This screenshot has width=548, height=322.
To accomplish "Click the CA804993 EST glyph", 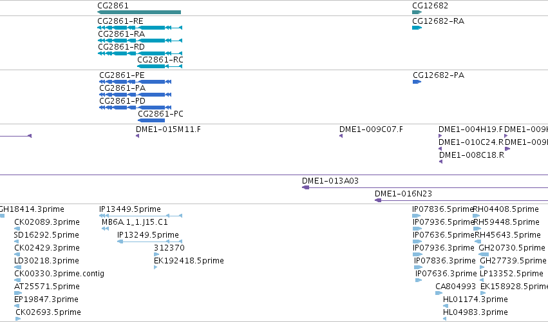I will pos(439,293).
